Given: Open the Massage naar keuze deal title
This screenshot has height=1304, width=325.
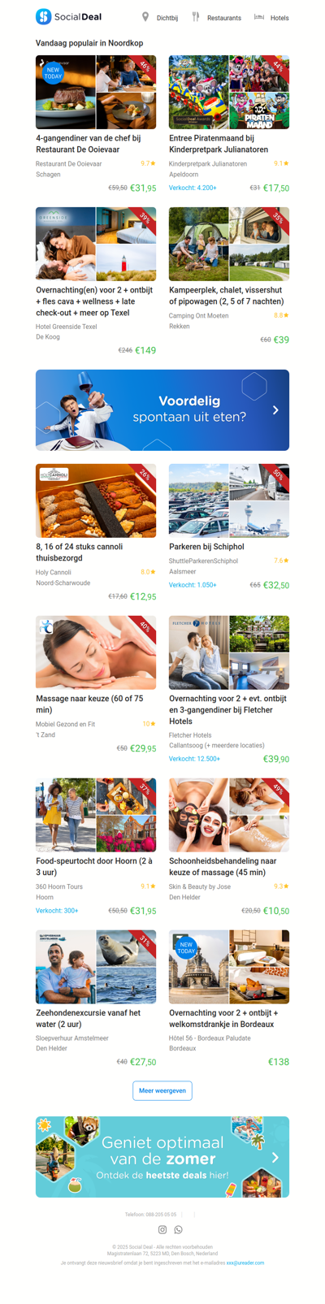Looking at the screenshot, I should pos(89,704).
